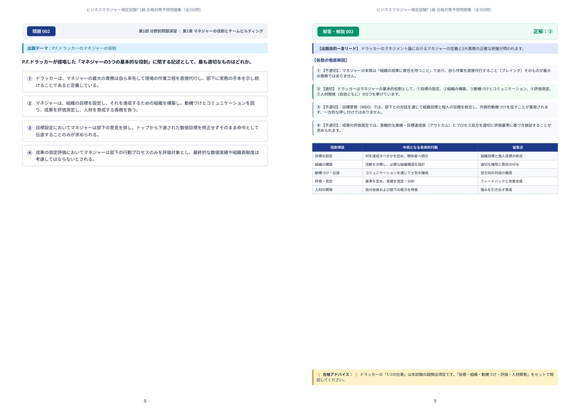
Task: Click the 正解：② answer label
Action: pyautogui.click(x=543, y=31)
